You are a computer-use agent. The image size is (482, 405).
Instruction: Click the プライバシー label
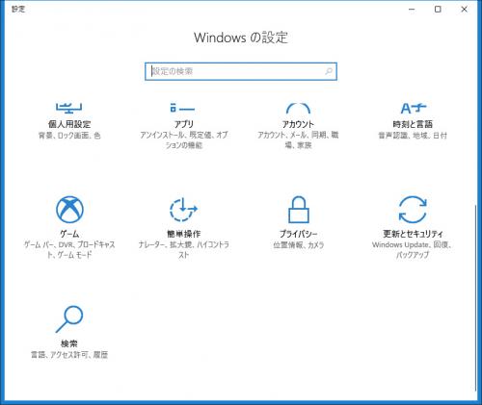coord(299,234)
